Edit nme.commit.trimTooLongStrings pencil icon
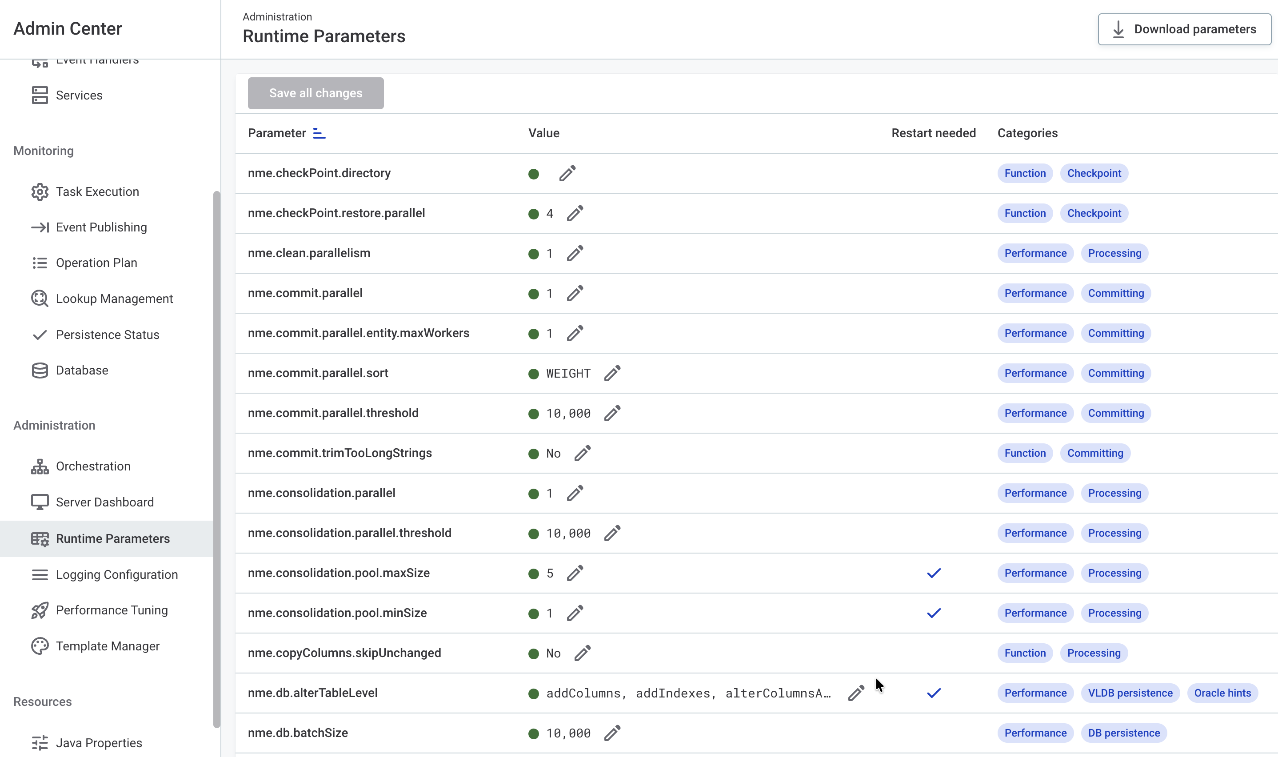This screenshot has width=1278, height=757. 582,453
